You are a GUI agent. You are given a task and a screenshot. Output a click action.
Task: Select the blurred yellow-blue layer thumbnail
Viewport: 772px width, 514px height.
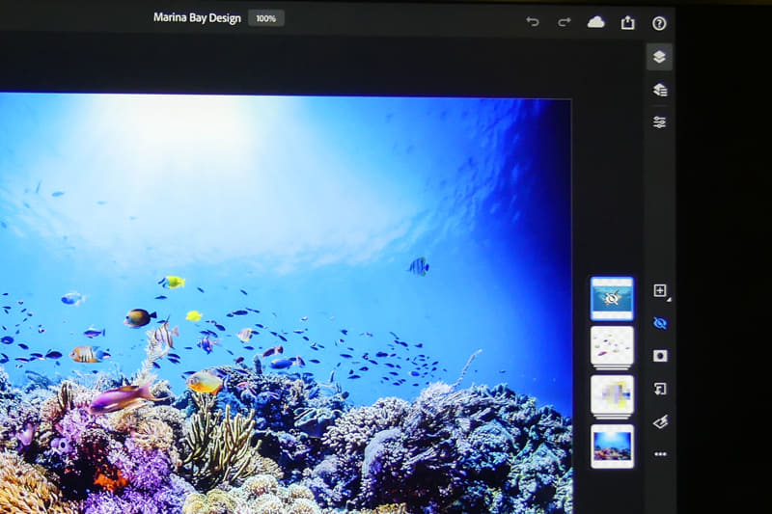point(612,395)
